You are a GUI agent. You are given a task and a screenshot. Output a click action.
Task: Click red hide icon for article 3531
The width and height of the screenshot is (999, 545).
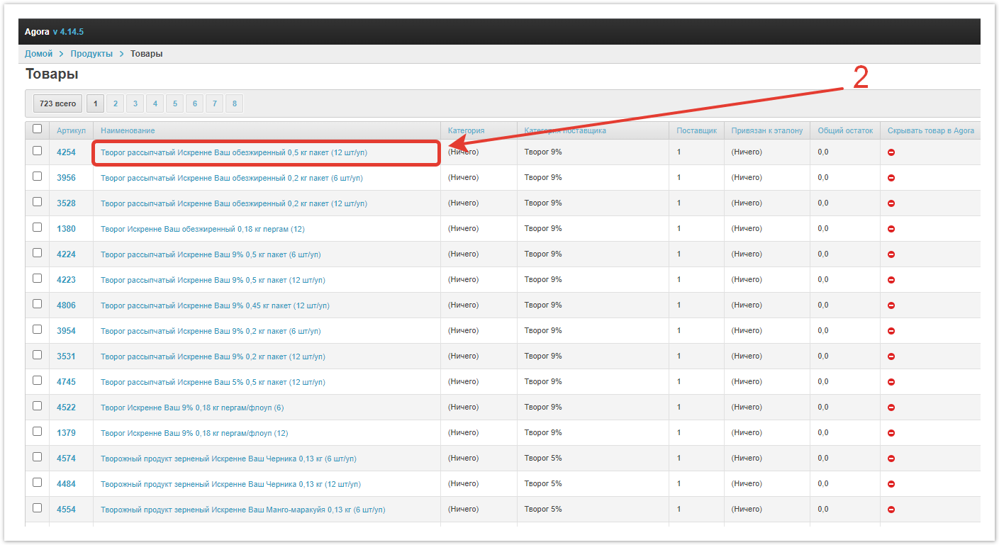(x=891, y=356)
